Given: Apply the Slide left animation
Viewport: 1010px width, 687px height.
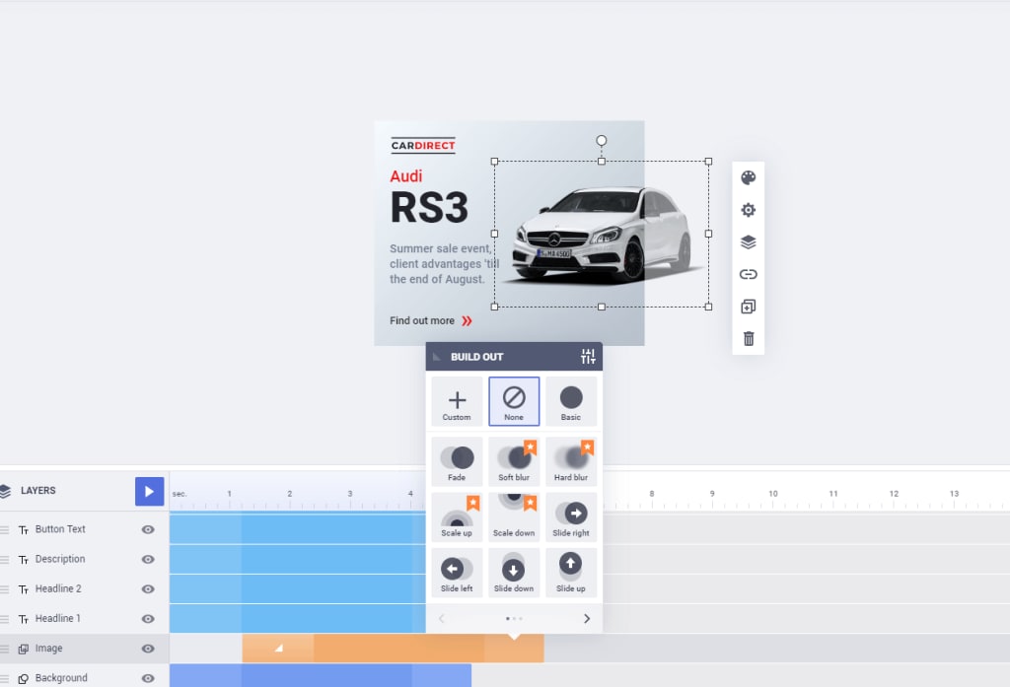Looking at the screenshot, I should (457, 573).
